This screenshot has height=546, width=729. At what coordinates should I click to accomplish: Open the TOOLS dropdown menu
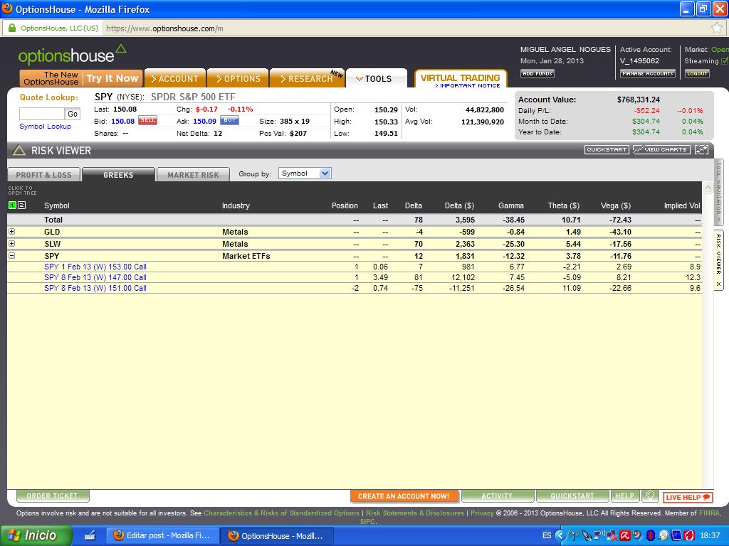[376, 78]
